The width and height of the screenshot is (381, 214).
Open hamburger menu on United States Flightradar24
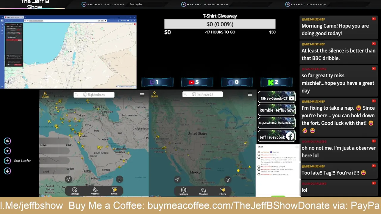[x=250, y=94]
